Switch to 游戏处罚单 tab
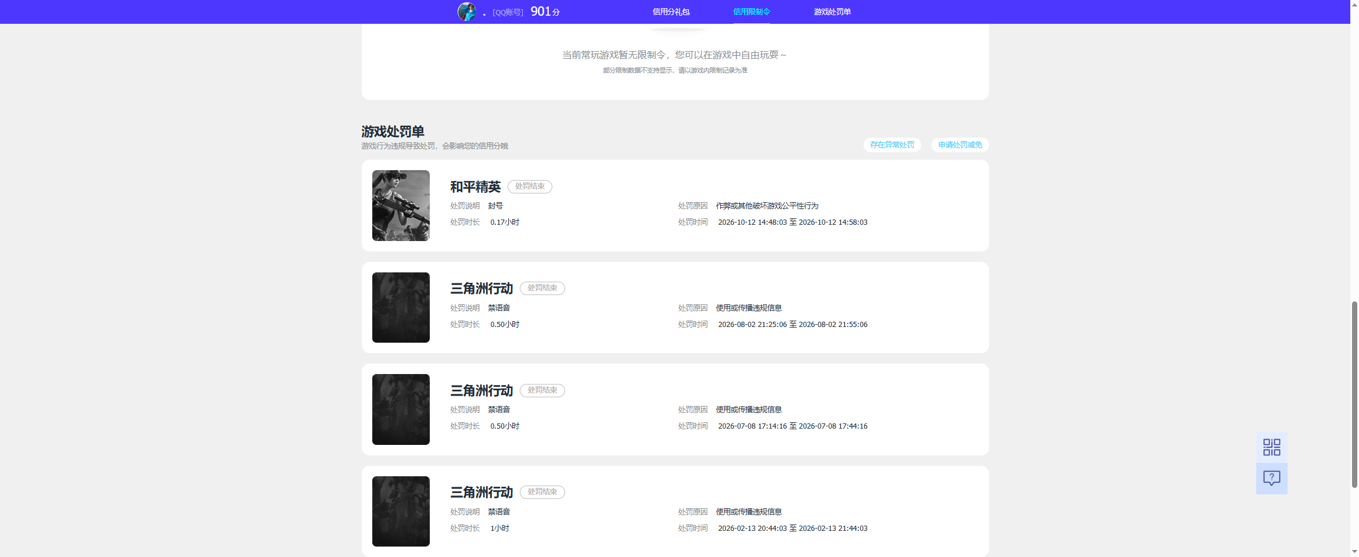Screen dimensions: 1359x557 coord(832,12)
